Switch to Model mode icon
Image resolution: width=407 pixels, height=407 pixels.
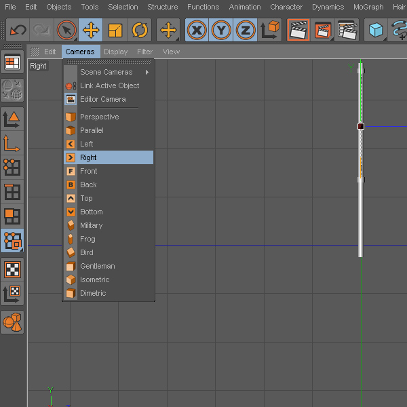coord(12,119)
